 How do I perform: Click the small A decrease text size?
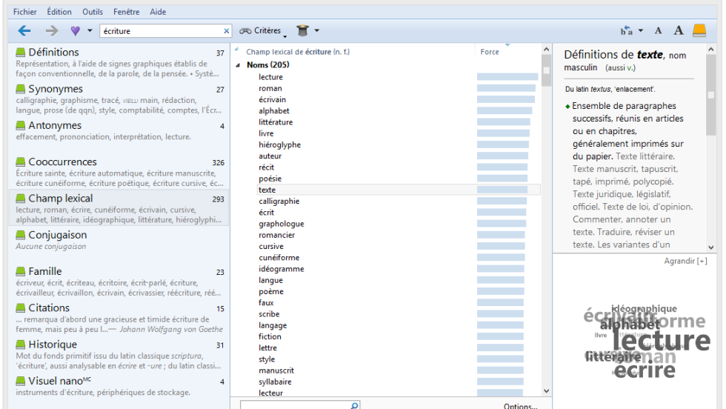658,30
